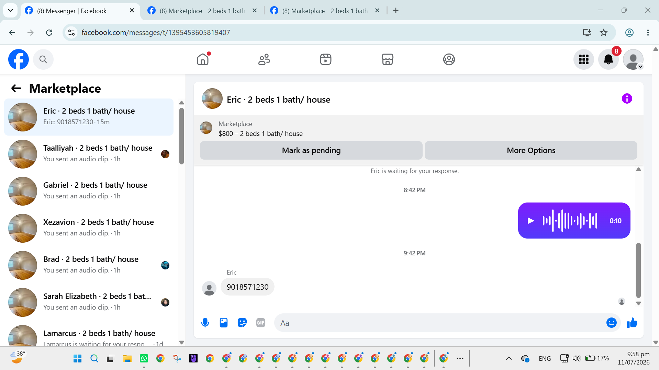Image resolution: width=659 pixels, height=370 pixels.
Task: Open the Brad conversation
Action: [89, 265]
